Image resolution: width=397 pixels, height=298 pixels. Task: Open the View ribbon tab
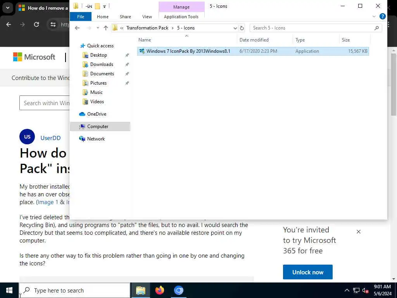click(147, 17)
